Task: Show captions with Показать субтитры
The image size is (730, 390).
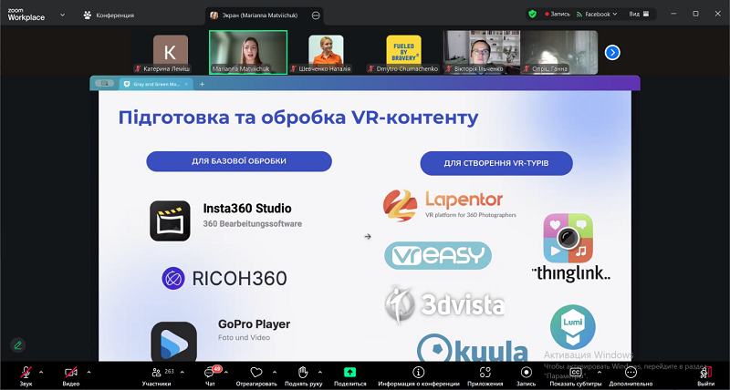Action: click(575, 374)
